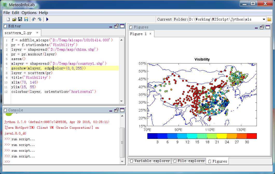Switch to bottom Figures tab

(217, 161)
